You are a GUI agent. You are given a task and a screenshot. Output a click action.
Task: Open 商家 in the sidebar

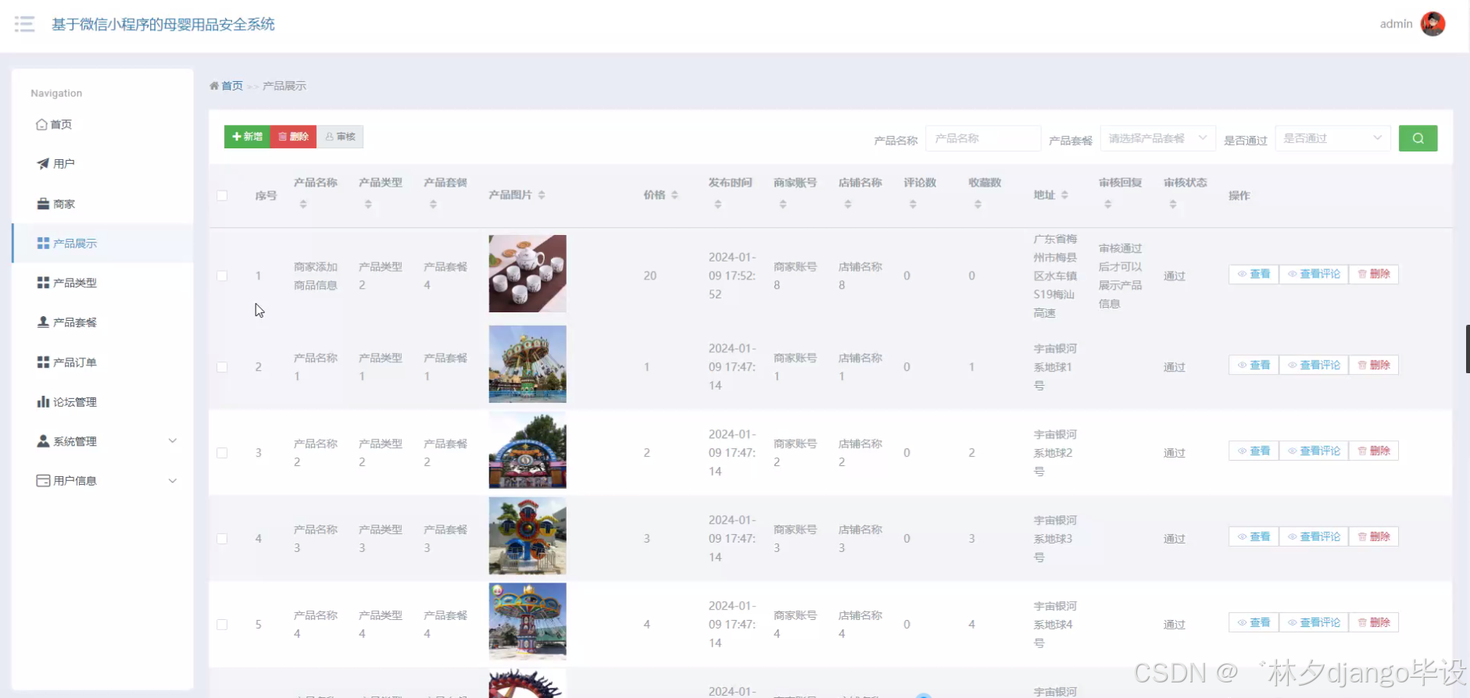[103, 204]
